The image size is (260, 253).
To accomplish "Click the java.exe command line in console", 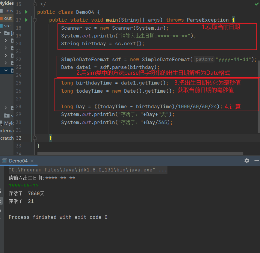I will click(88, 170).
